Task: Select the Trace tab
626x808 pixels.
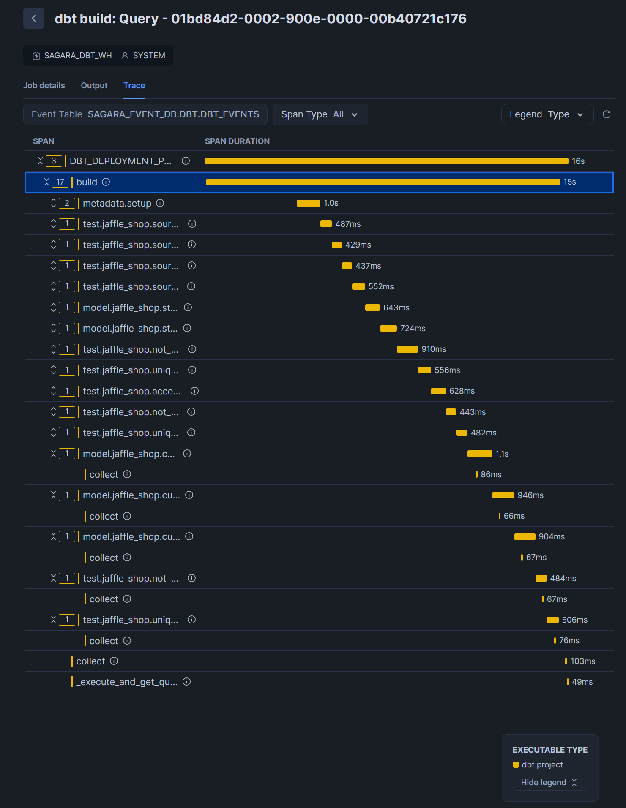Action: coord(134,86)
